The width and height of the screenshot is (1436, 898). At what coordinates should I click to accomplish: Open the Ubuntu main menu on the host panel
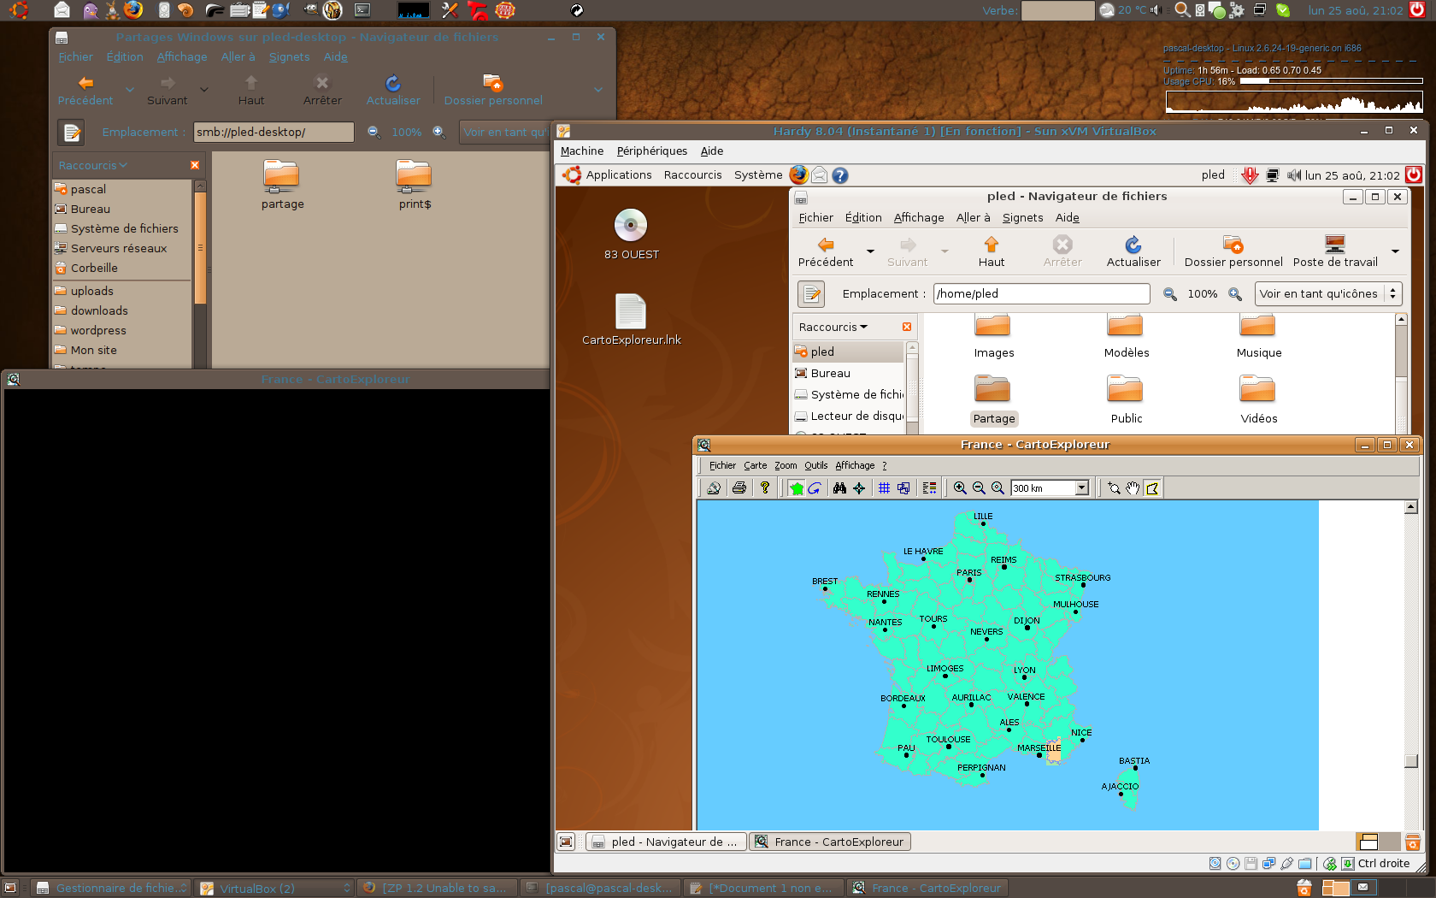point(19,10)
